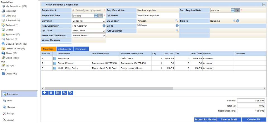
Task: Select the Requisition tab
Action: point(48,49)
